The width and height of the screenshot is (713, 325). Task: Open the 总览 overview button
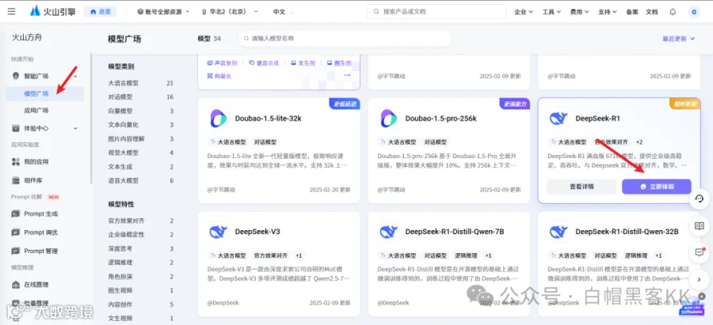point(100,12)
